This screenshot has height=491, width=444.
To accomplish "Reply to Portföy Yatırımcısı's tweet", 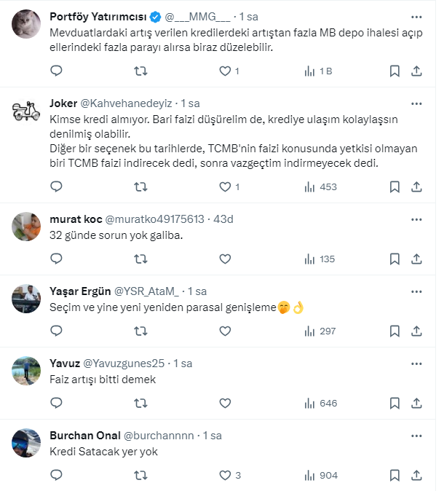I will point(56,71).
